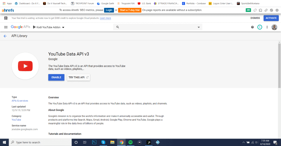The width and height of the screenshot is (281, 146).
Task: Click the Windows 'Type here to search' box
Action: coord(40,142)
